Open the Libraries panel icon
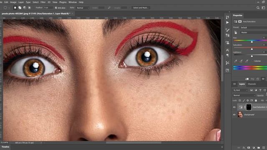The width and height of the screenshot is (267, 150). (x=227, y=70)
